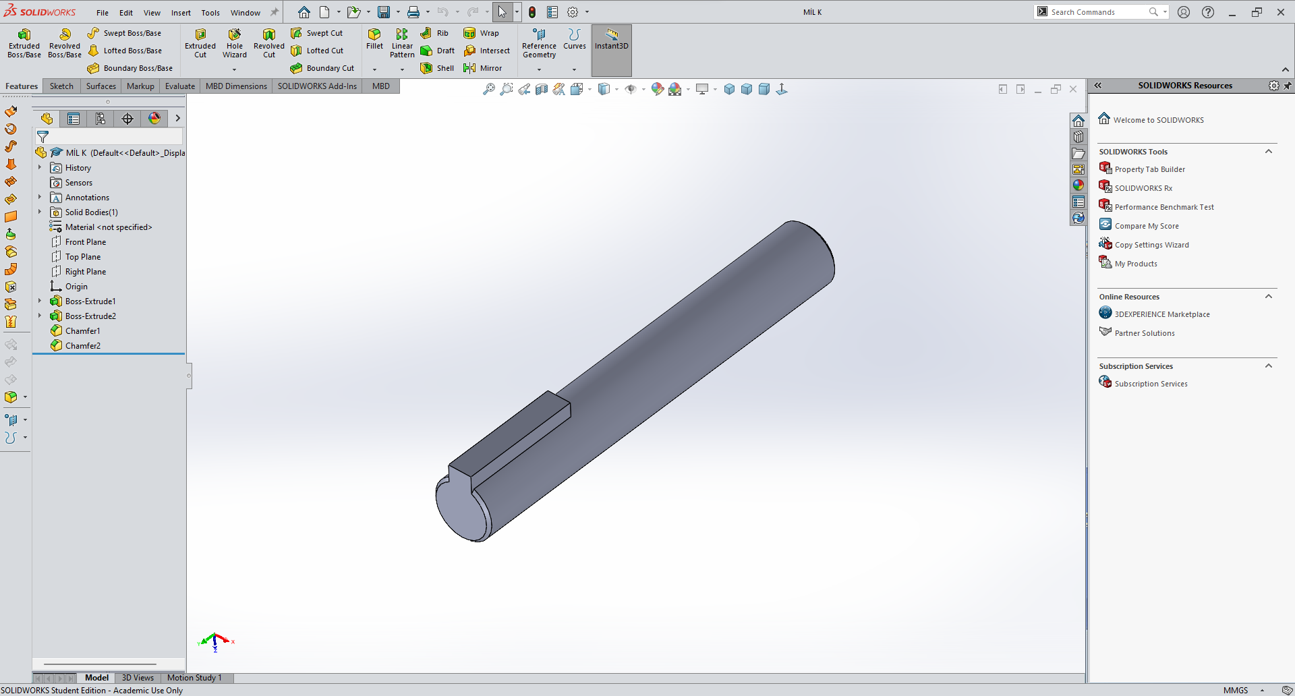Choose the Swept Cut feature

[x=317, y=33]
